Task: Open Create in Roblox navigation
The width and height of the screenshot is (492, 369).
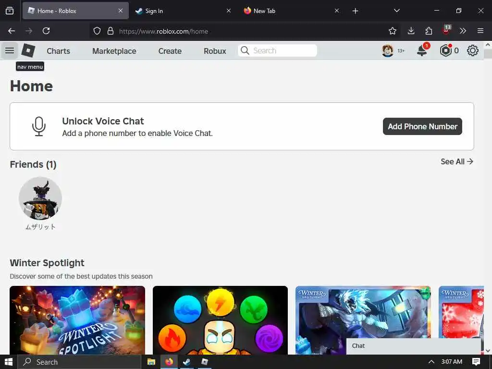Action: coord(170,51)
